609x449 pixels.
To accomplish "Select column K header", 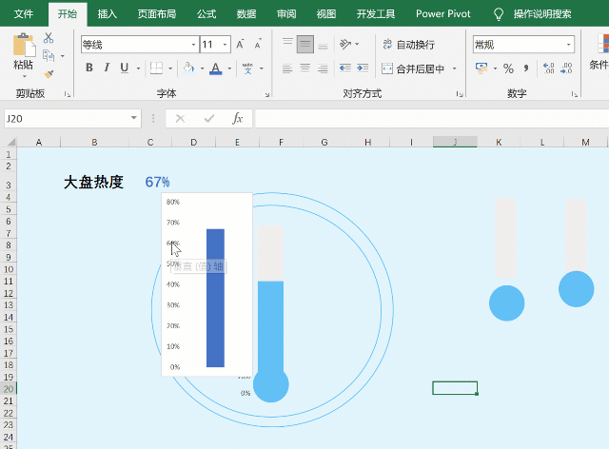I will pyautogui.click(x=499, y=142).
